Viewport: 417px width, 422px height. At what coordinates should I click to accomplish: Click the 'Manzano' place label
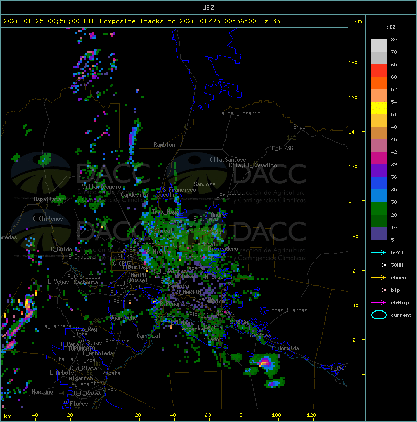(42, 392)
